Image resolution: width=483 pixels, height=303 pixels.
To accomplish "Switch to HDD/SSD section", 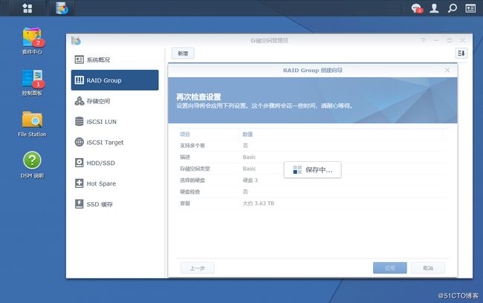I will point(115,163).
